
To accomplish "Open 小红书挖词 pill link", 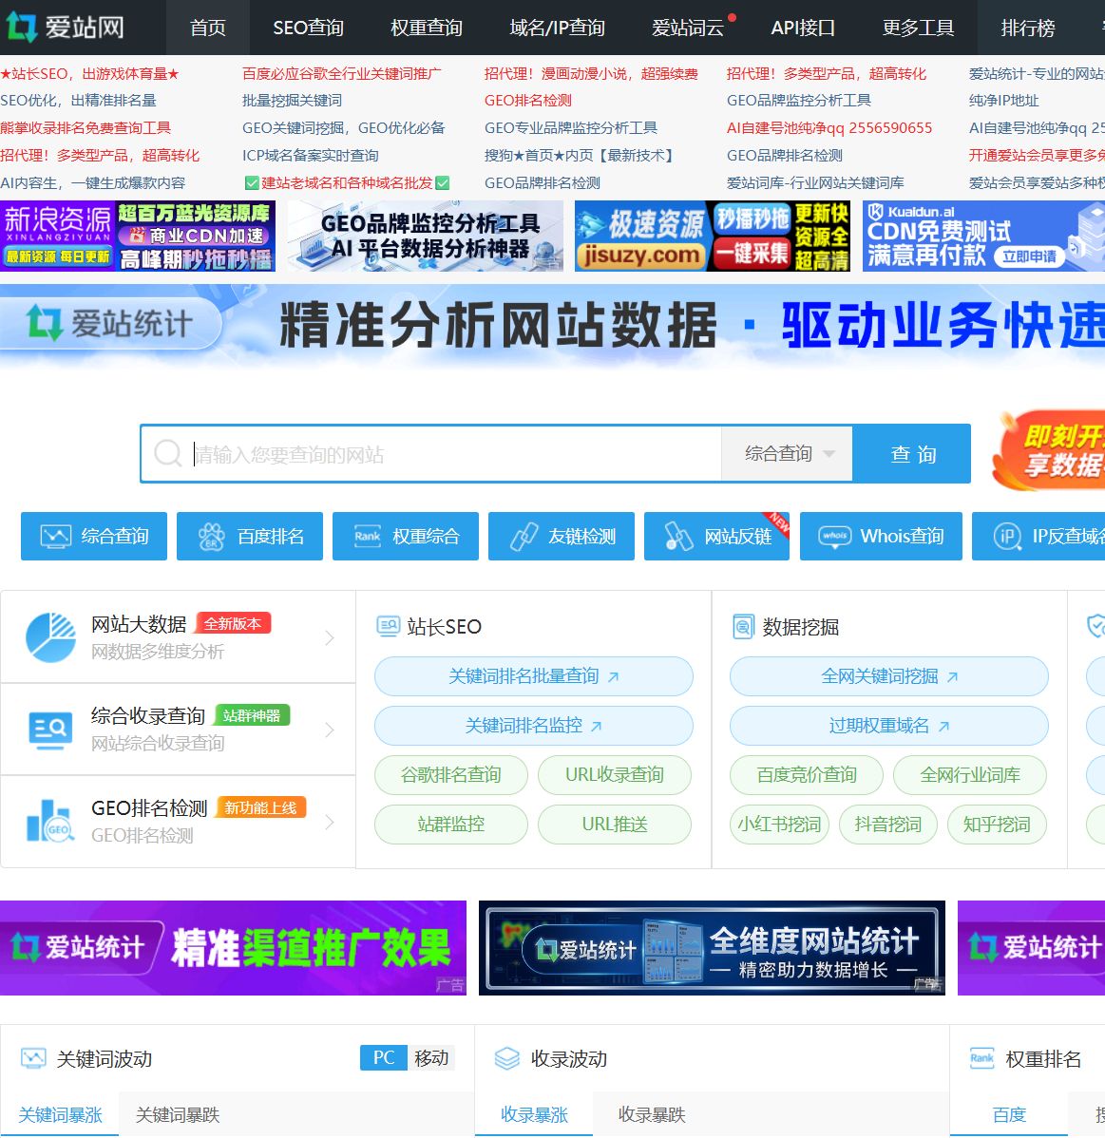I will coord(780,825).
